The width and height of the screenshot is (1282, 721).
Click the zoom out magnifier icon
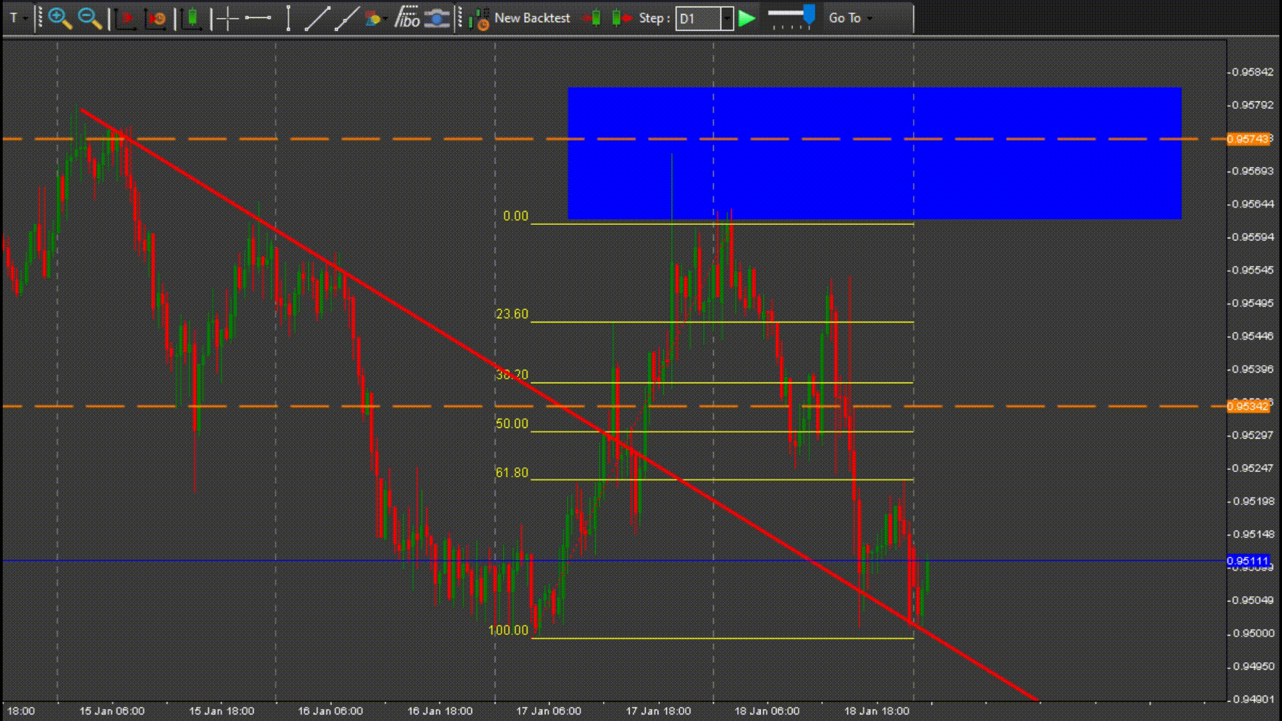(89, 18)
